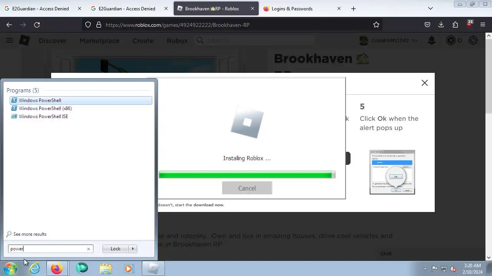Viewport: 492px width, 276px height.
Task: Reload the current page
Action: 37,25
